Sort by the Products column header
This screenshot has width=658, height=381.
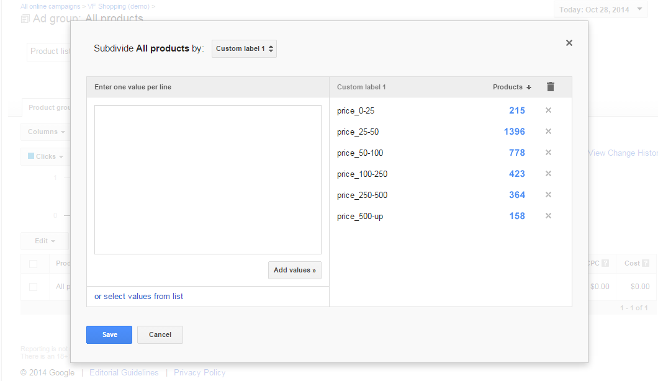coord(512,87)
